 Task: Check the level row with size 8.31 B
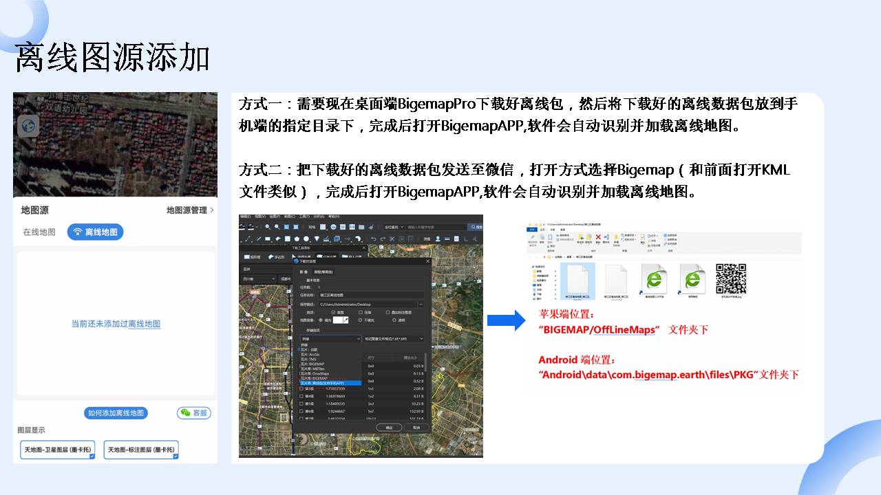[302, 396]
